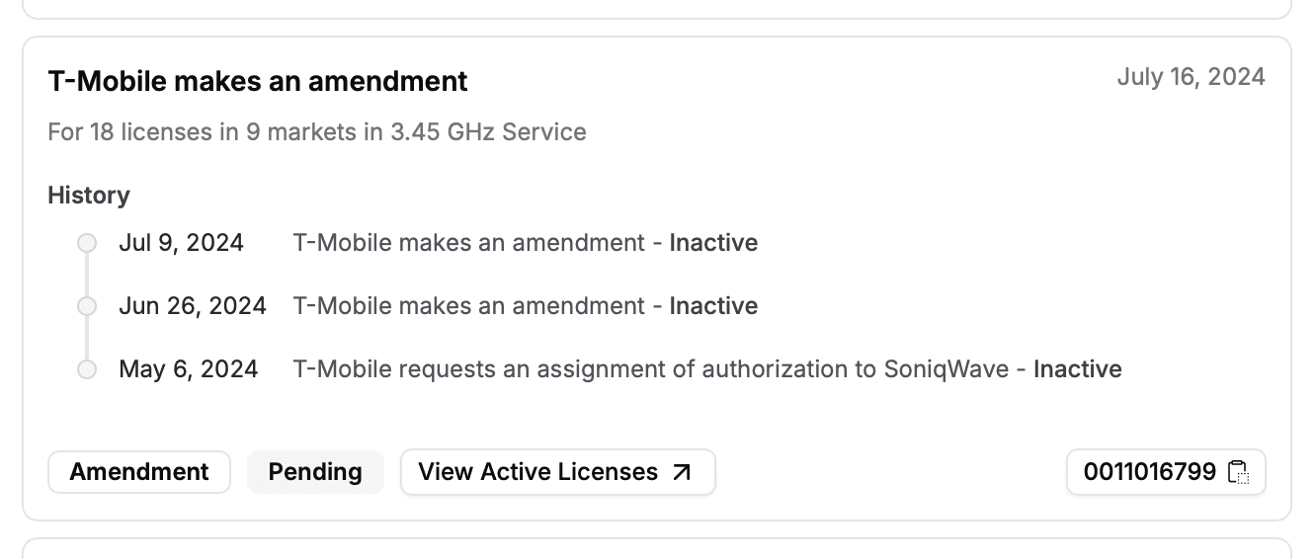The height and width of the screenshot is (559, 1316).
Task: Click the 3.45 GHz Service license summary line
Action: (317, 131)
